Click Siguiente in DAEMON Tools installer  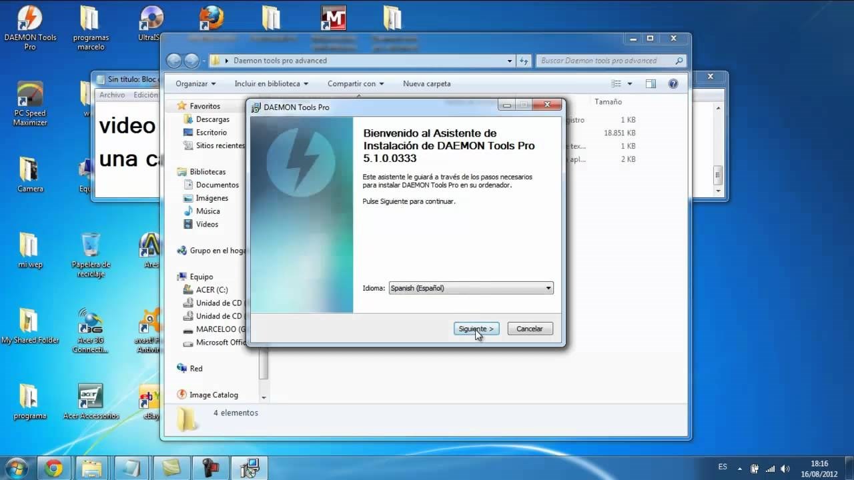[476, 329]
